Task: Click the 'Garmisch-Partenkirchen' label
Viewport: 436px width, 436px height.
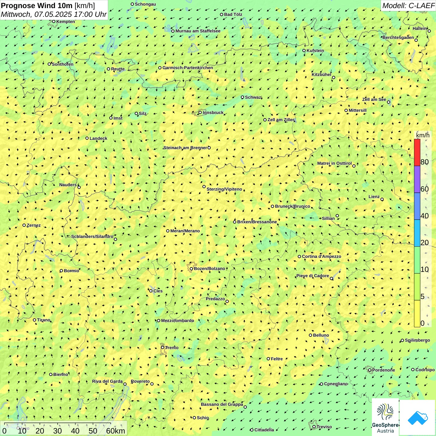Action: (188, 68)
